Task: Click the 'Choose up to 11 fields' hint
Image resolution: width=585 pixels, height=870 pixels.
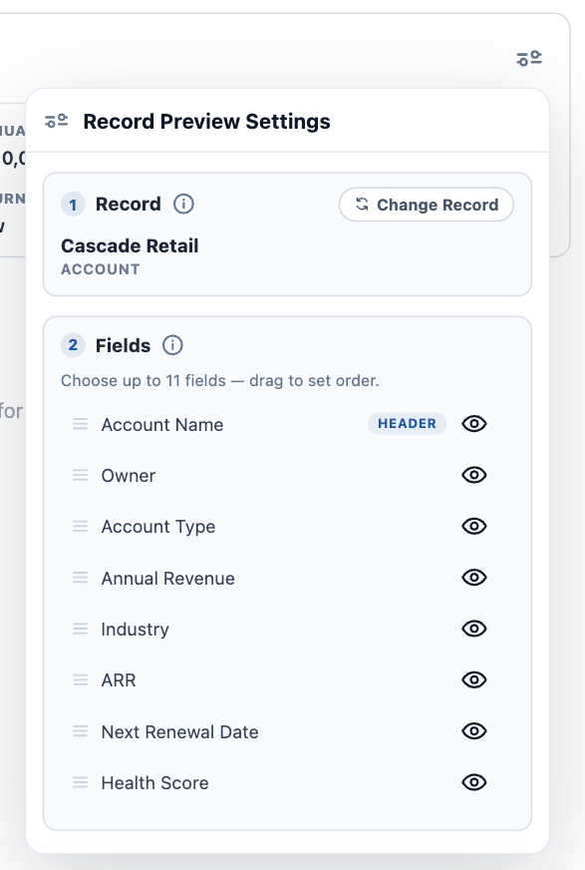Action: pos(220,381)
